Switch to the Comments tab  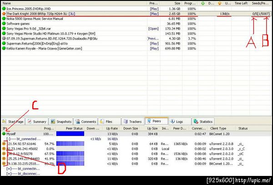[86, 122]
